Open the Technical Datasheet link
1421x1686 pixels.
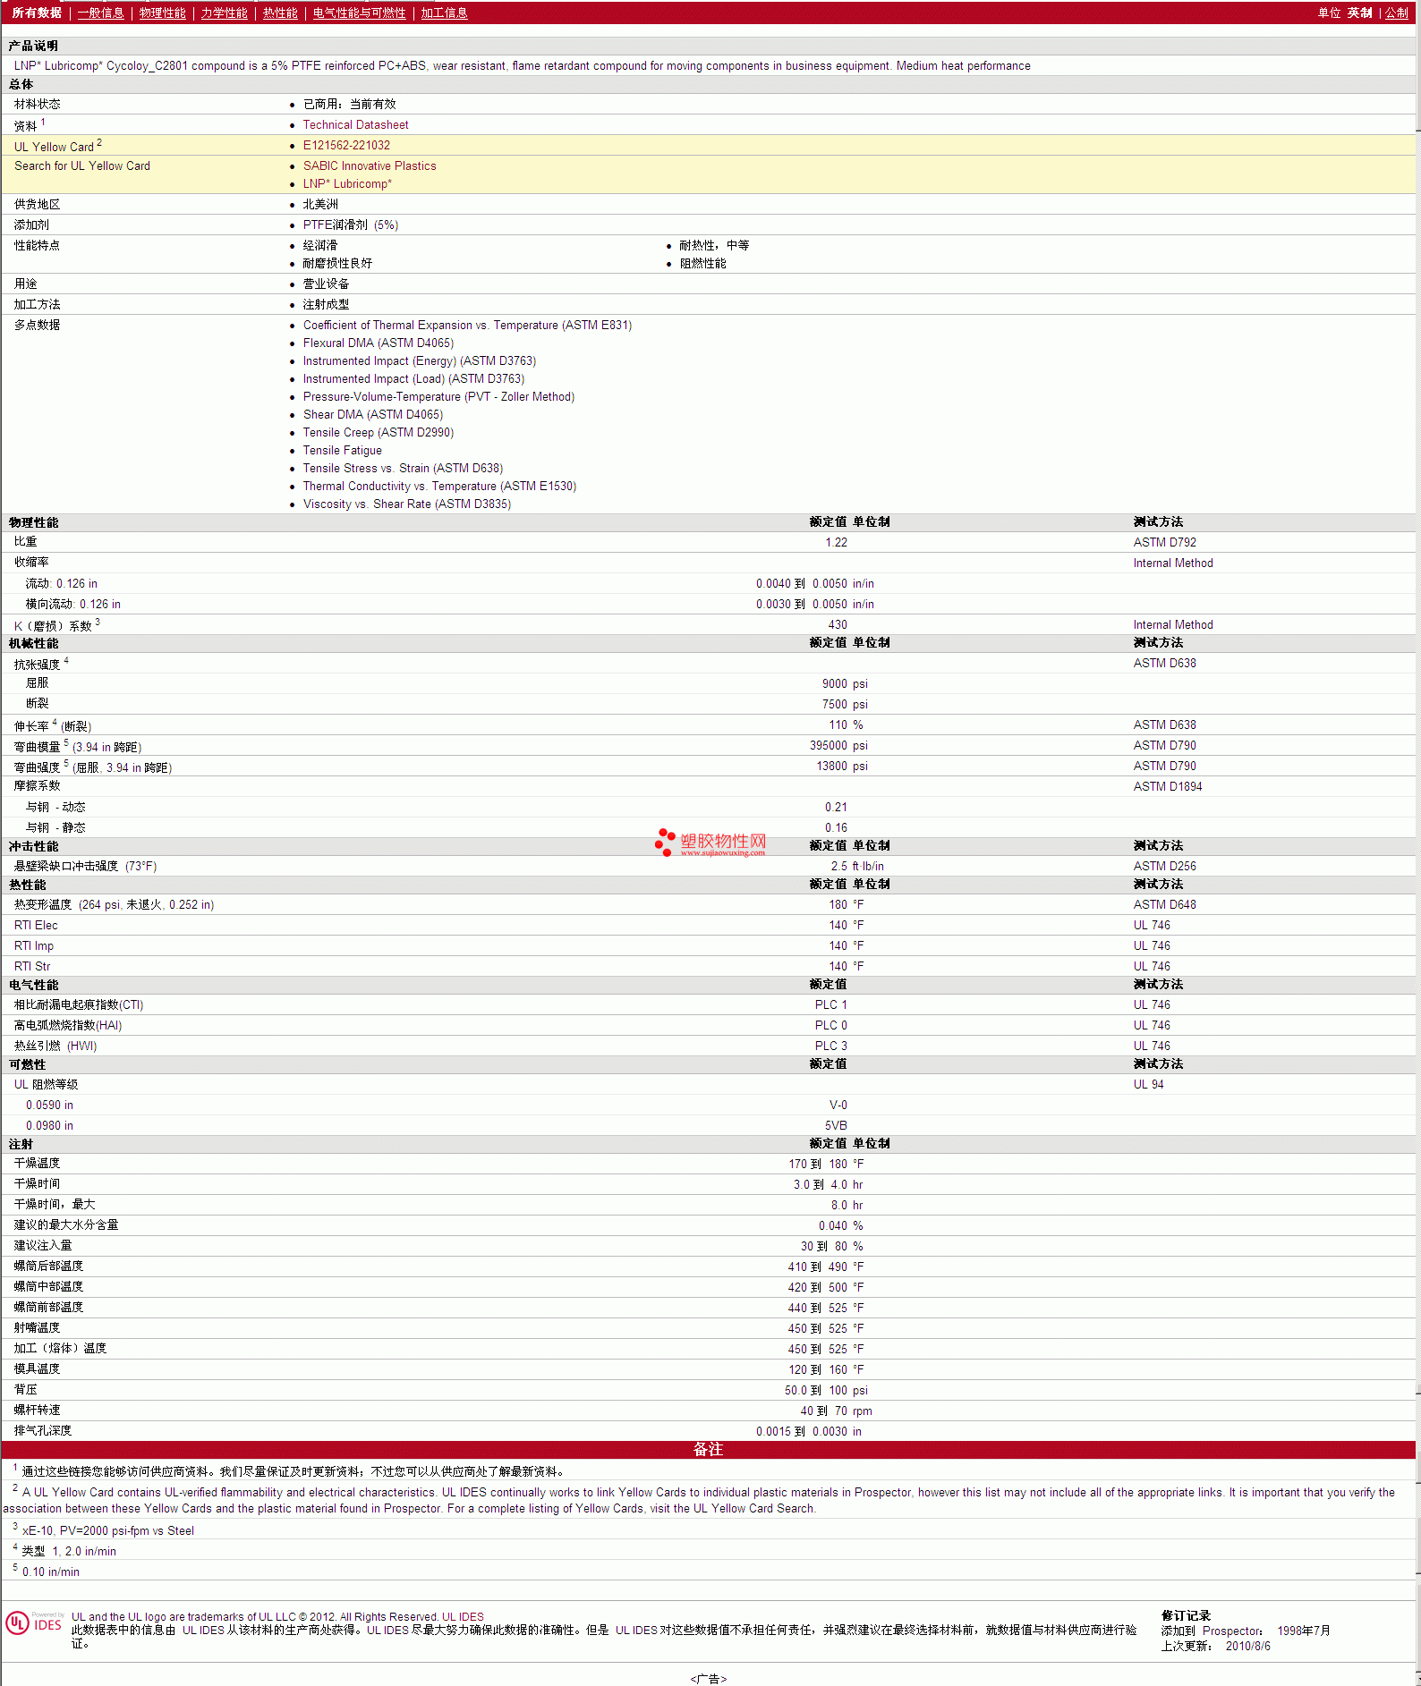click(355, 125)
